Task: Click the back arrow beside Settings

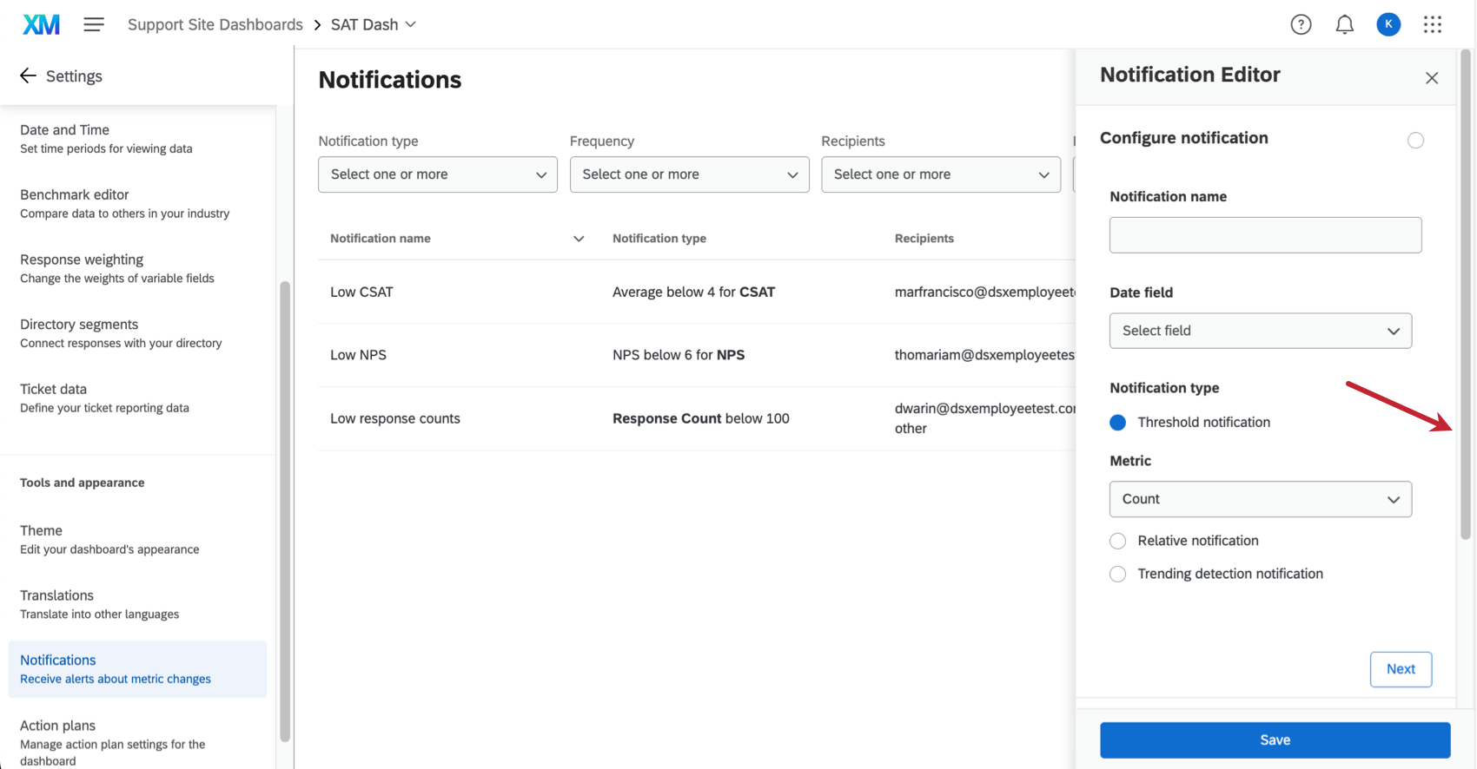Action: point(28,76)
